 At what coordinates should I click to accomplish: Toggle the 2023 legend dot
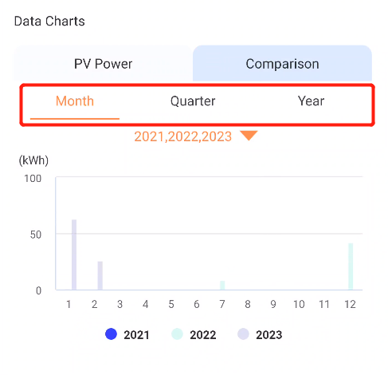pos(243,334)
